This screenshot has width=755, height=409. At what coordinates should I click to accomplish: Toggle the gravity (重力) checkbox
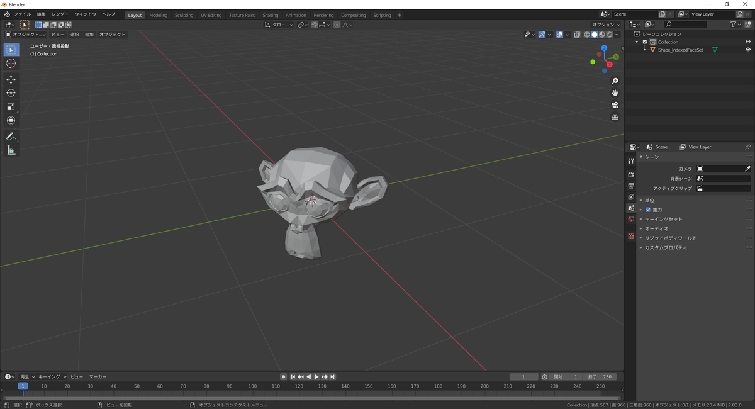[648, 210]
